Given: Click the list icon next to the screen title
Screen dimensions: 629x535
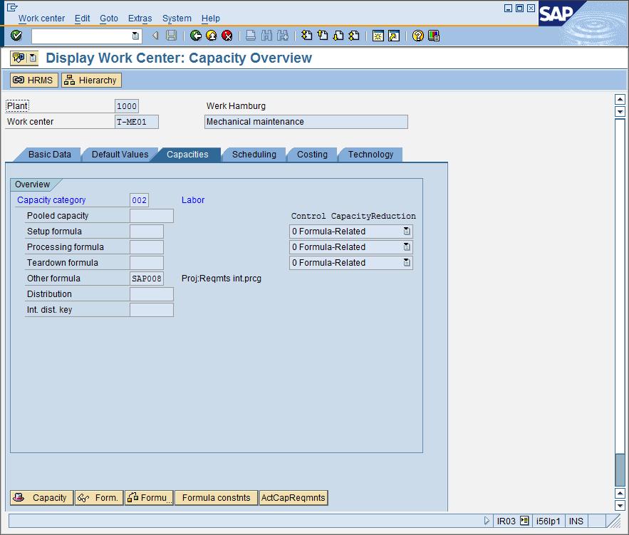Looking at the screenshot, I should pos(33,58).
